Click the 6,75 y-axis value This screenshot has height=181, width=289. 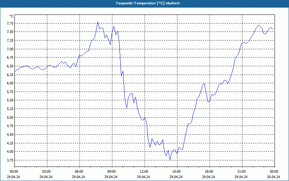[x=10, y=58]
